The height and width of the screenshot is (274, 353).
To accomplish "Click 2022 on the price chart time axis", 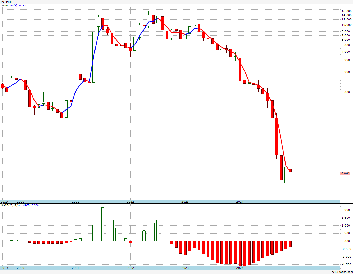I will [x=130, y=202].
